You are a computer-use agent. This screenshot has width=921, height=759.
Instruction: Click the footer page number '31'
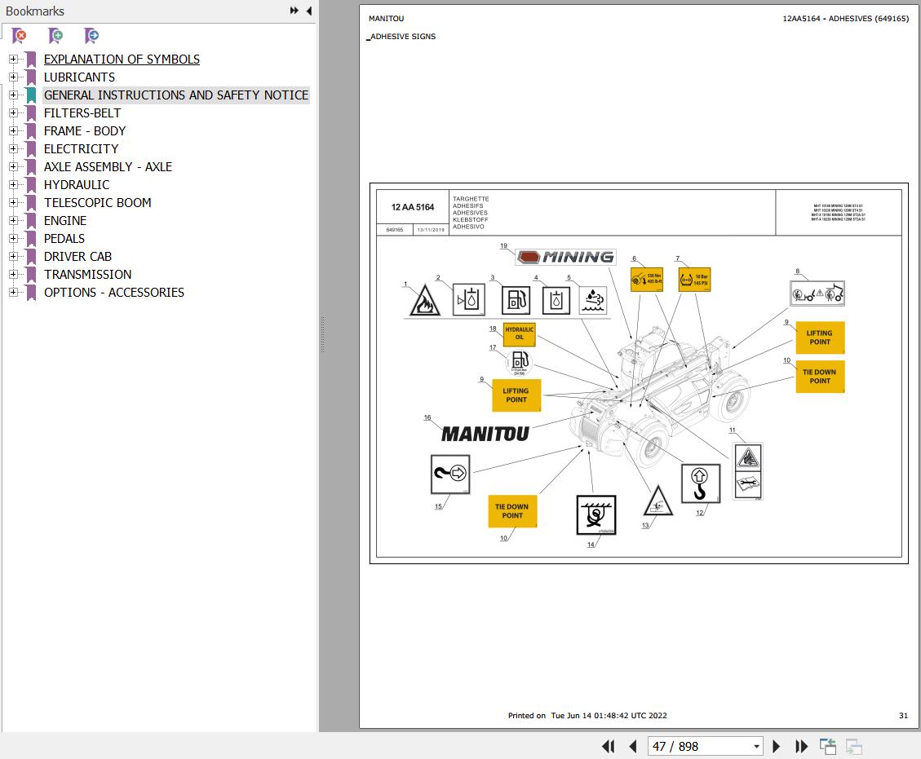click(x=903, y=716)
